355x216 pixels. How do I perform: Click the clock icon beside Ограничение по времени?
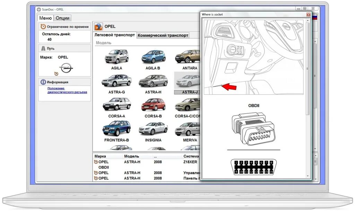point(43,26)
